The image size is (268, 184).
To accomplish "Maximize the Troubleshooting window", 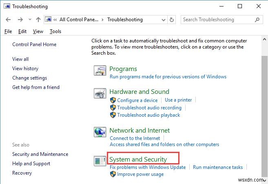I will pos(240,7).
